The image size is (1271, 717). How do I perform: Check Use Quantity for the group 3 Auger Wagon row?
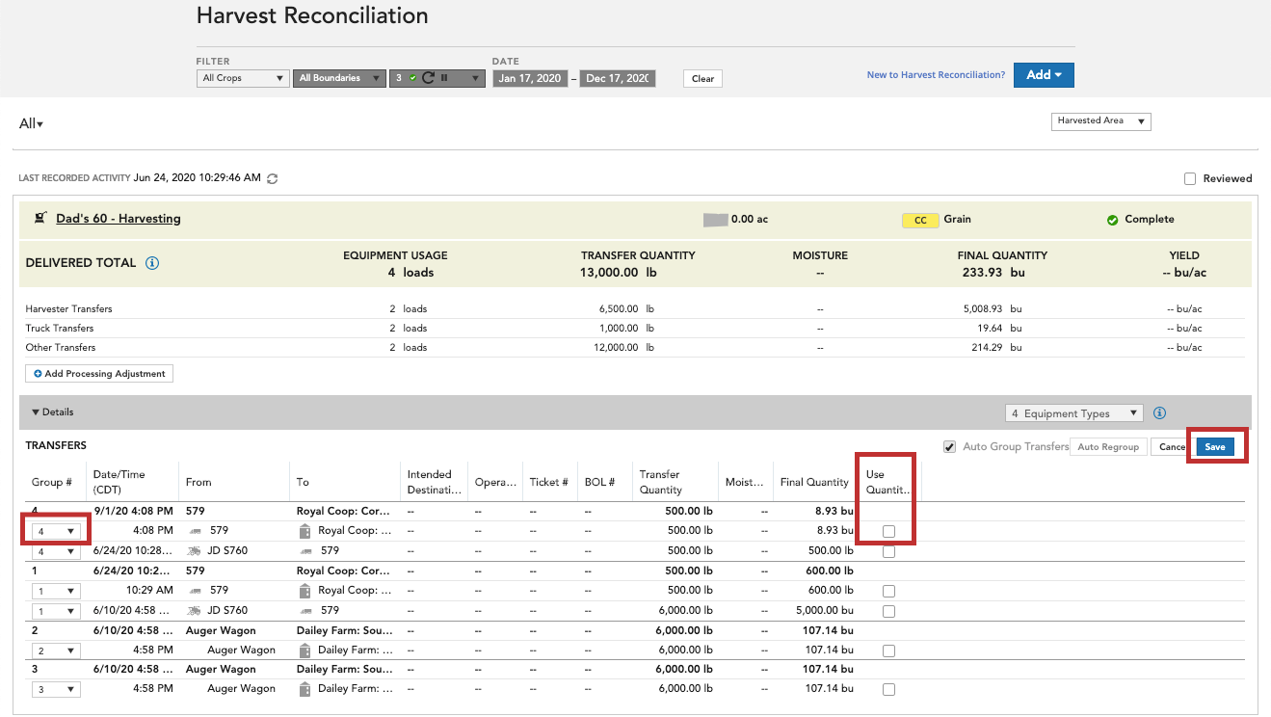click(888, 690)
